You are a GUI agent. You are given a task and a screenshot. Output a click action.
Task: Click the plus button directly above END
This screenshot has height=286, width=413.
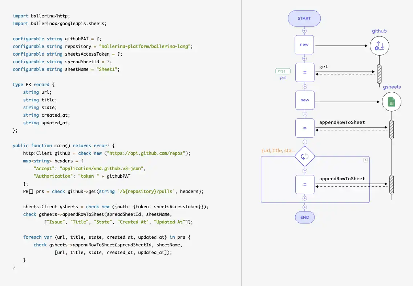(x=305, y=207)
